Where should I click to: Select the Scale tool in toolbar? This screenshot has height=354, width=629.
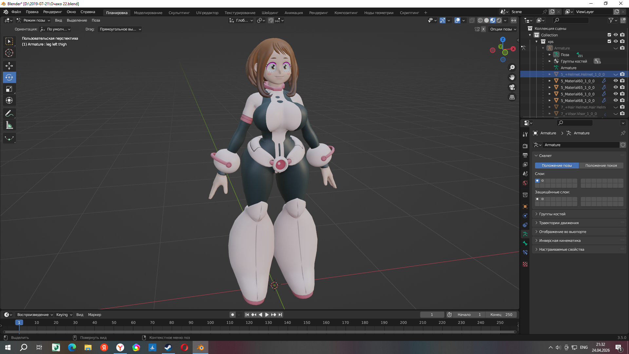(x=9, y=89)
